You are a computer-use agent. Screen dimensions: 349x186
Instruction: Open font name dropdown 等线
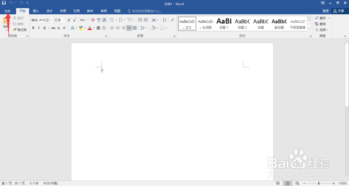[52, 20]
